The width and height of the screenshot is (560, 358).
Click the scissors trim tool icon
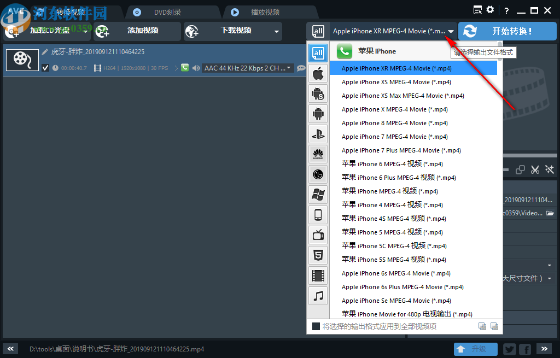[x=535, y=170]
